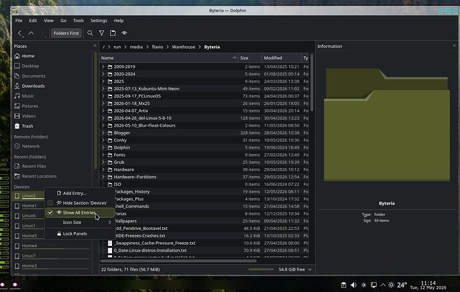Open the Tools menu
The image size is (460, 292).
click(78, 21)
